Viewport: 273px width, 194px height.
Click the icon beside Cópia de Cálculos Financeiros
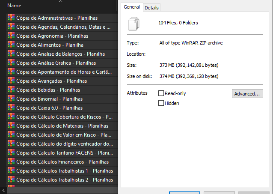click(11, 161)
